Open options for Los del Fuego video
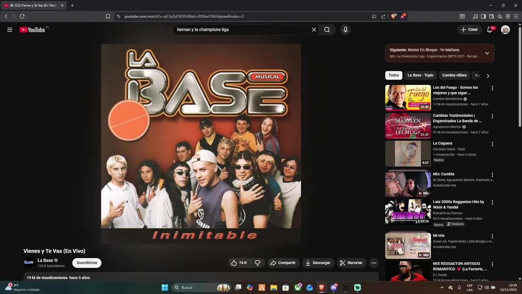This screenshot has width=522, height=294. pyautogui.click(x=492, y=88)
